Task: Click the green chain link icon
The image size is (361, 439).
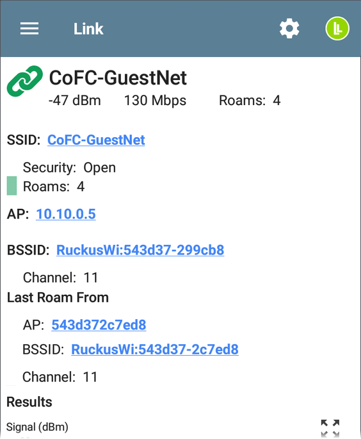Action: coord(25,81)
